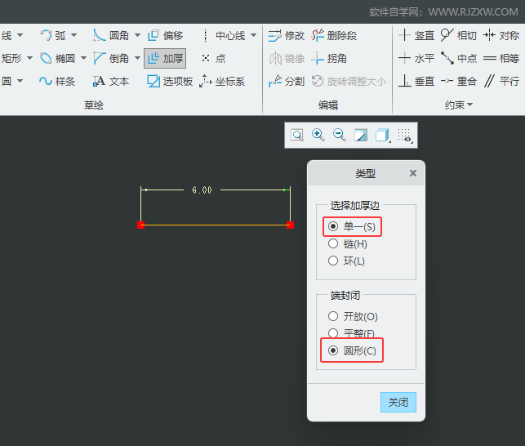Select the Chamfer (倒角) tool
This screenshot has height=446, width=525.
(111, 58)
